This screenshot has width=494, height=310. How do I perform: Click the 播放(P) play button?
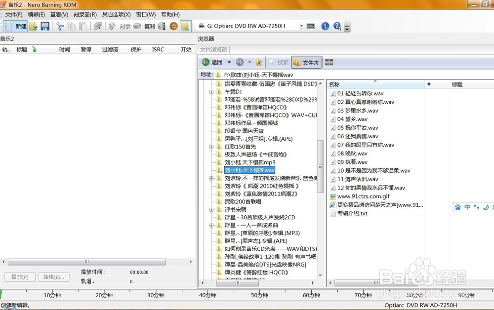(x=20, y=277)
